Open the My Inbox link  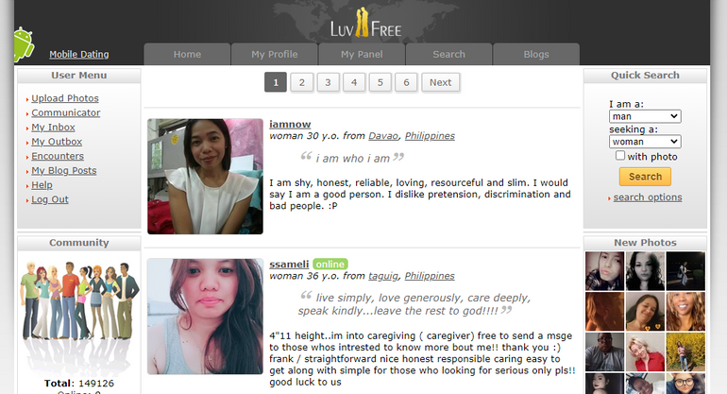(53, 128)
